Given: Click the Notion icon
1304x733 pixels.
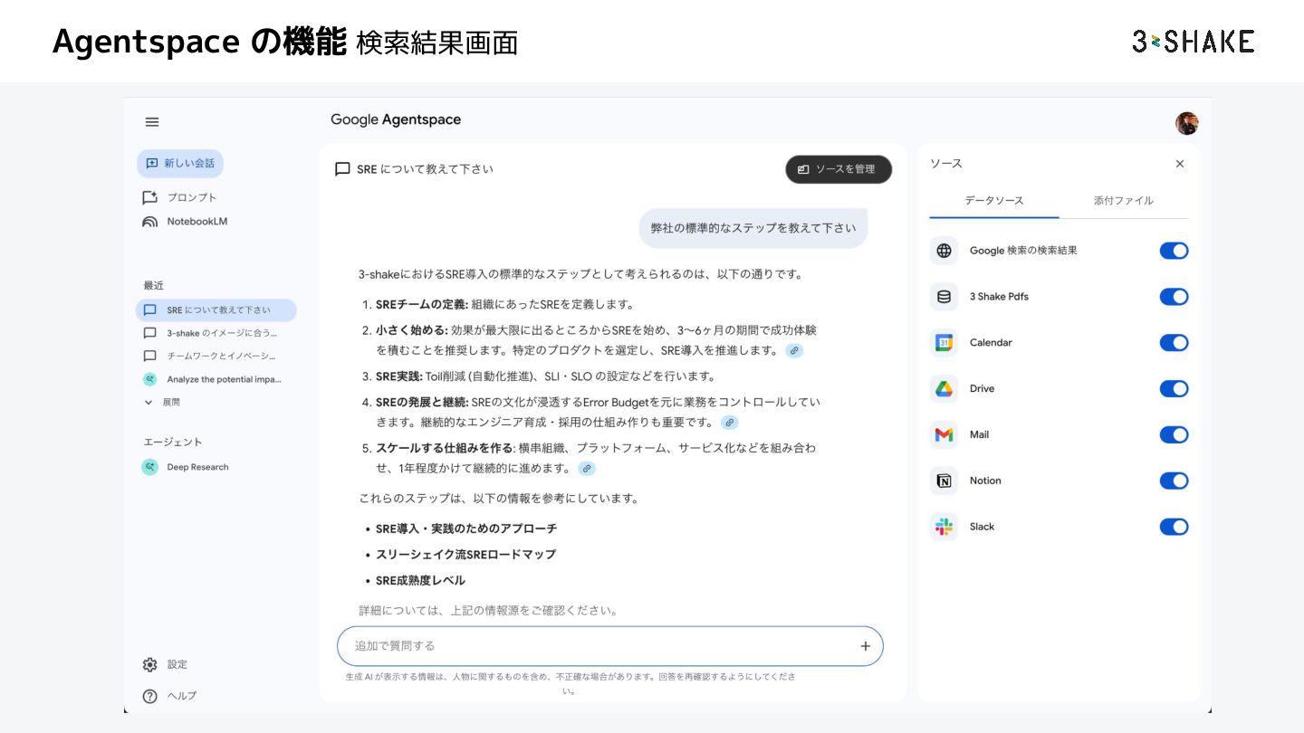Looking at the screenshot, I should click(x=944, y=481).
